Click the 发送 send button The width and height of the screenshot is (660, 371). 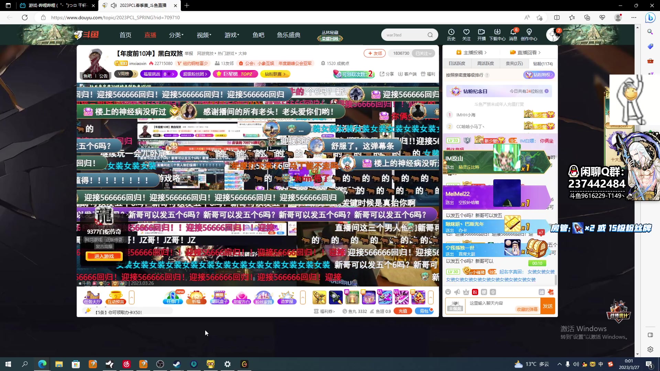pos(548,306)
